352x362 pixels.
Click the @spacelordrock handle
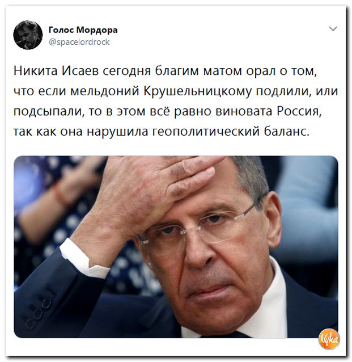(79, 42)
